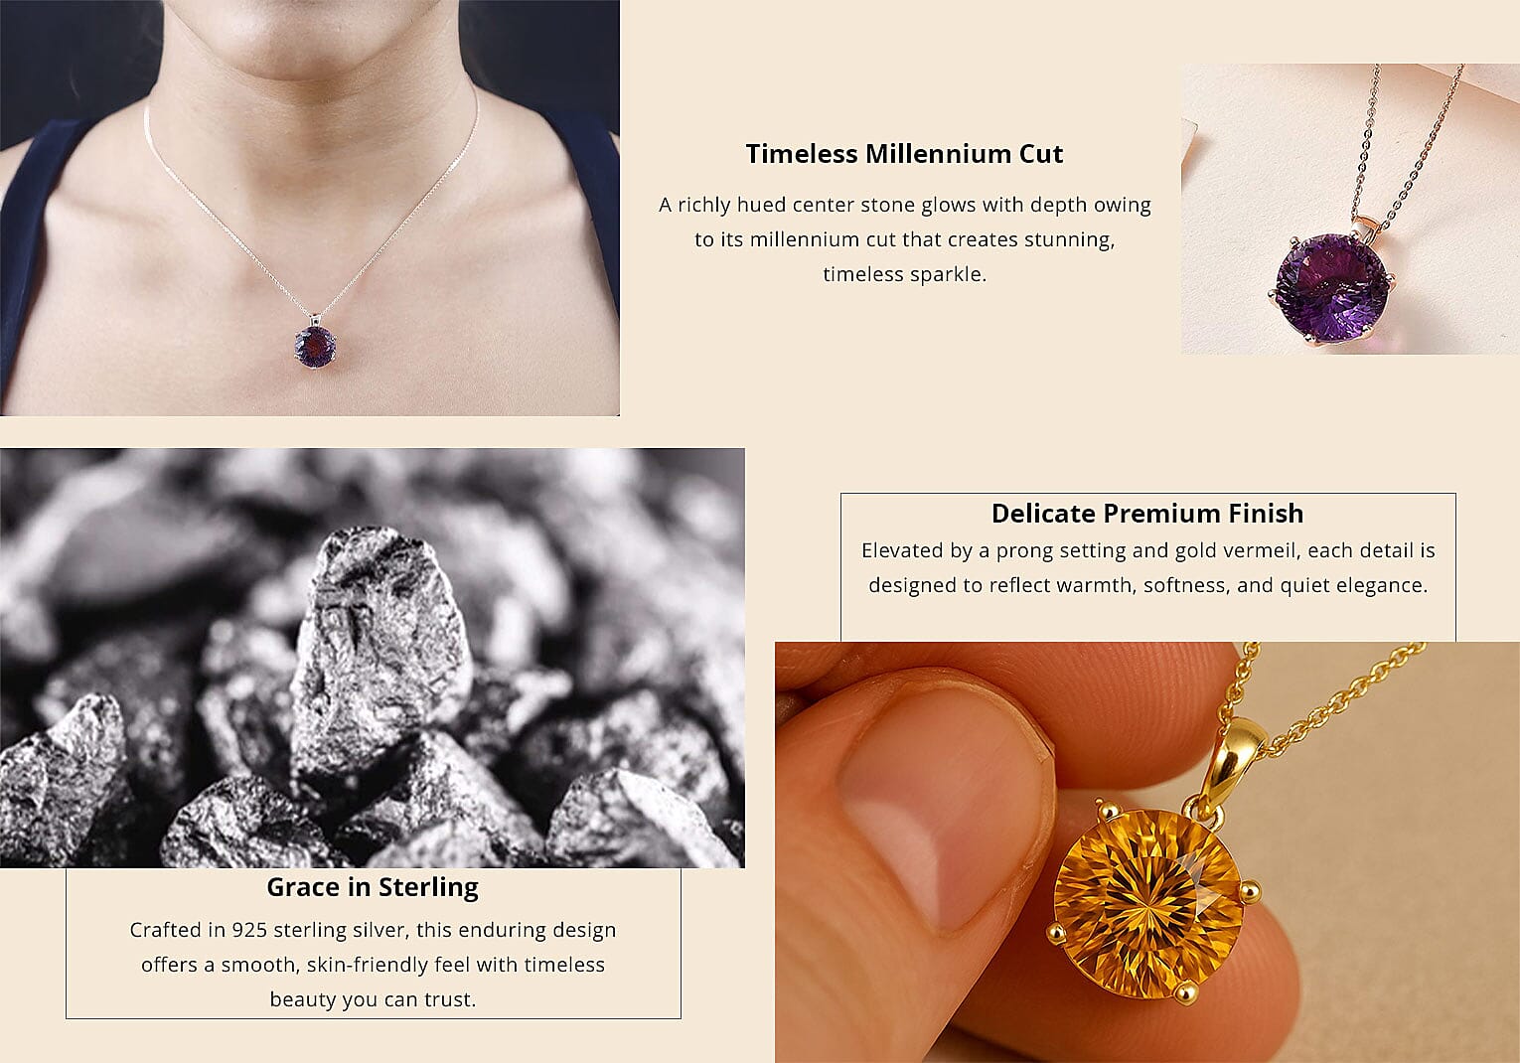Click the 925 sterling silver description paragraph
1520x1063 pixels.
click(373, 965)
